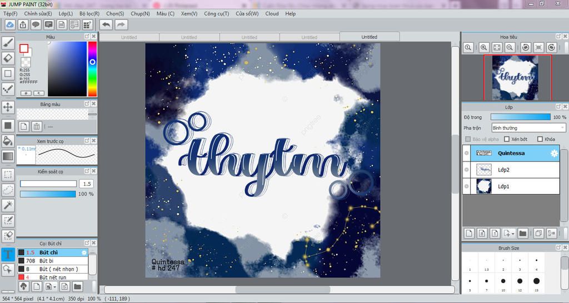Open the Cloud menu

272,13
